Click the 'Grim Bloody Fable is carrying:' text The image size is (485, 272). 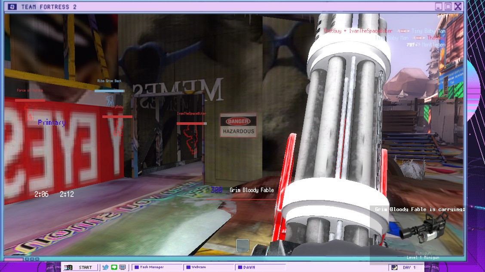[x=420, y=209]
